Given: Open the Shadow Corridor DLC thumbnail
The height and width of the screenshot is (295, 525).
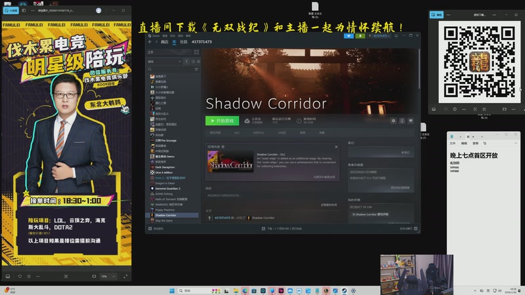Looking at the screenshot, I should (230, 161).
